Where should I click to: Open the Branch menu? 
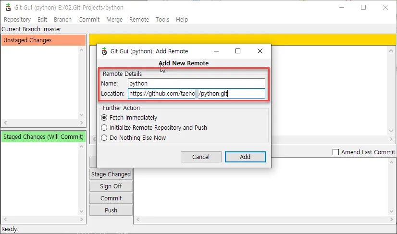[62, 20]
